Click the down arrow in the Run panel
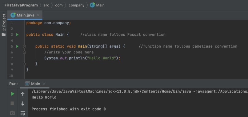The height and width of the screenshot is (117, 248). [23, 103]
